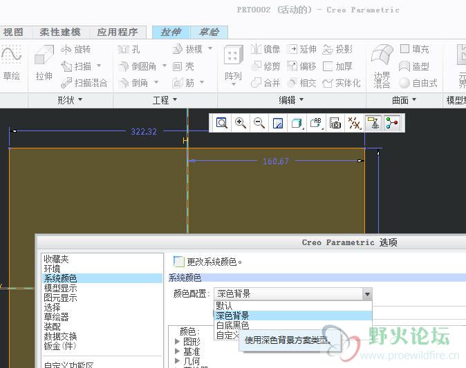
Task: Click the Merge (合并) tool
Action: [x=265, y=83]
